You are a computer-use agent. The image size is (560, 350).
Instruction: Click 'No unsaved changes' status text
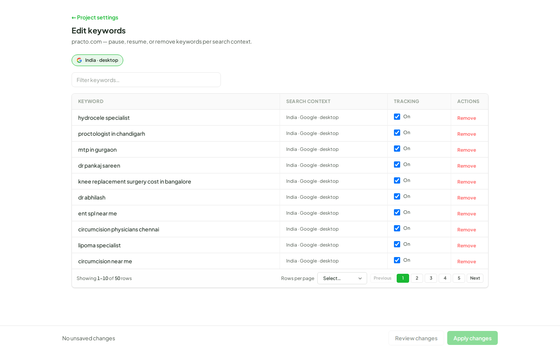(x=89, y=338)
